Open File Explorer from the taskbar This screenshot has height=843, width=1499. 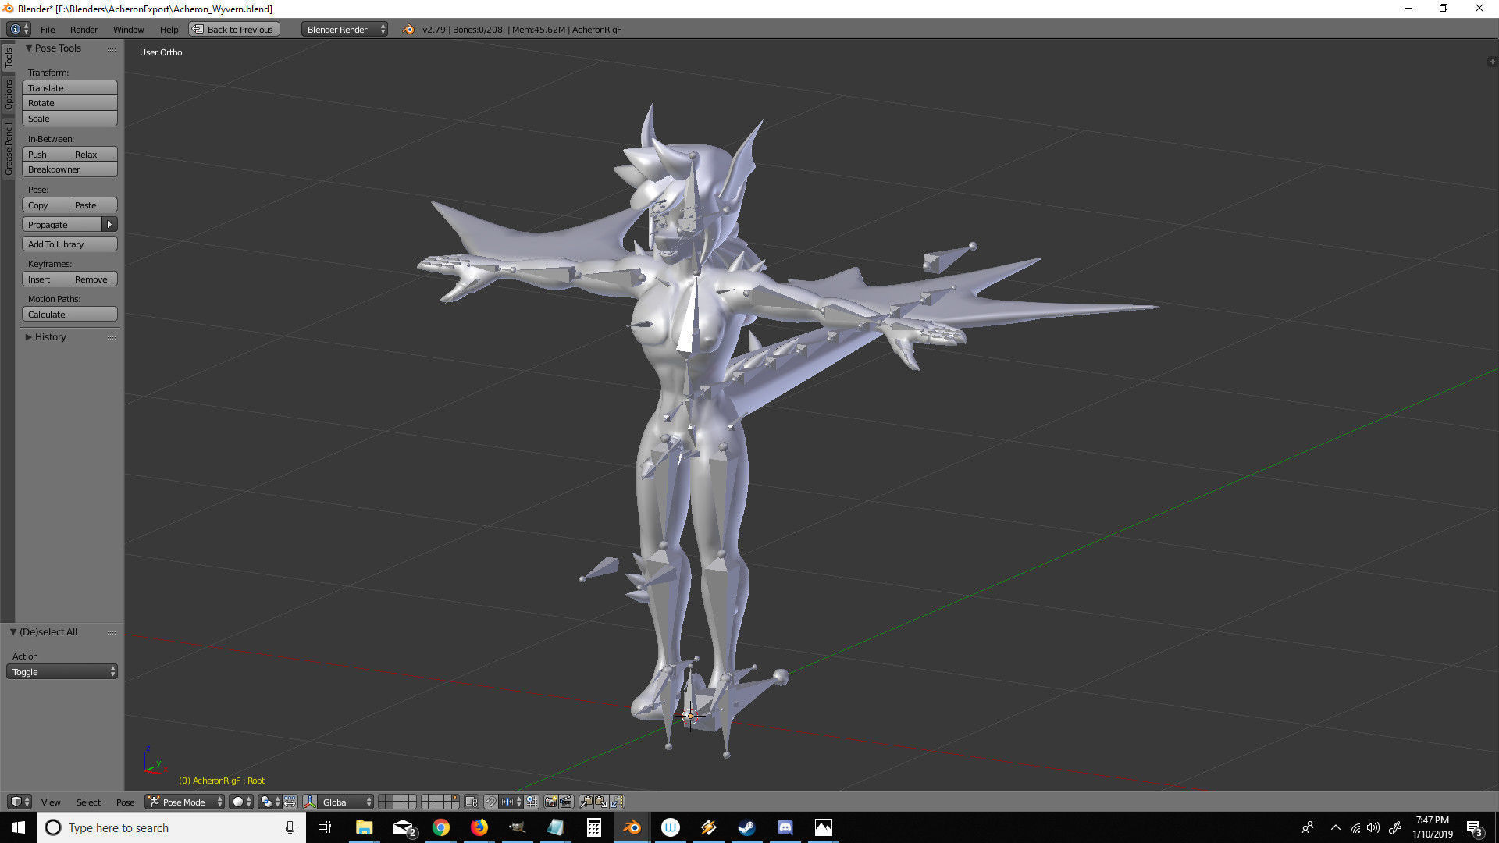(x=365, y=827)
